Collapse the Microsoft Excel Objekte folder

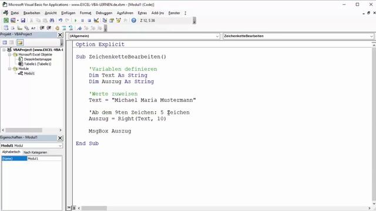click(x=9, y=55)
